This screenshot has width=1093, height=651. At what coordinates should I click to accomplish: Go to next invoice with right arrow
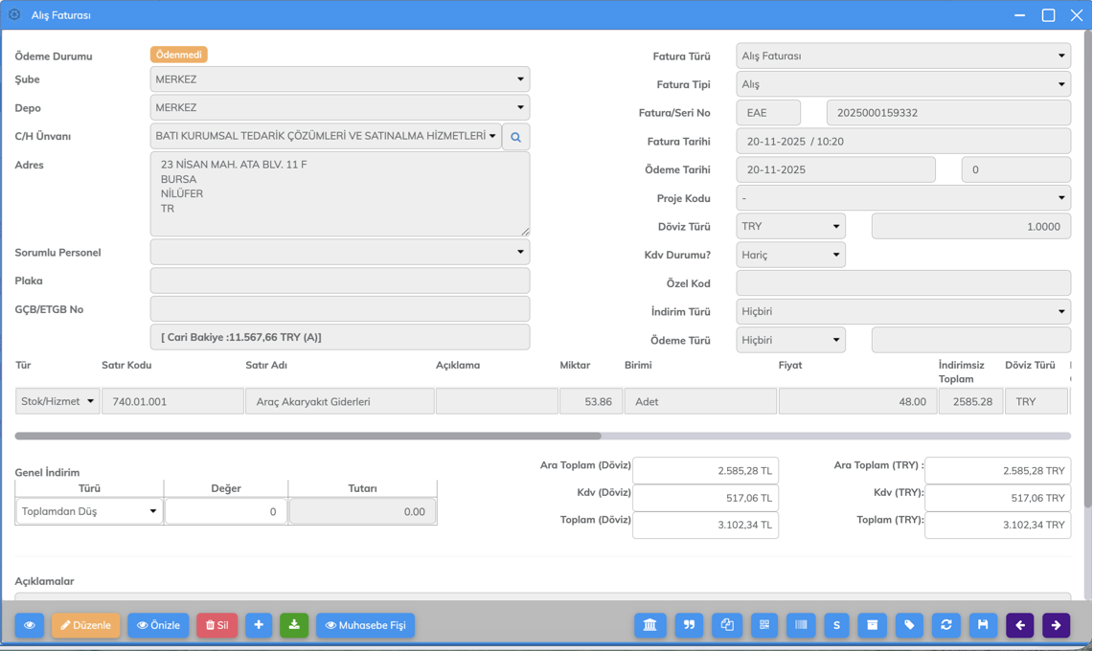coord(1056,625)
